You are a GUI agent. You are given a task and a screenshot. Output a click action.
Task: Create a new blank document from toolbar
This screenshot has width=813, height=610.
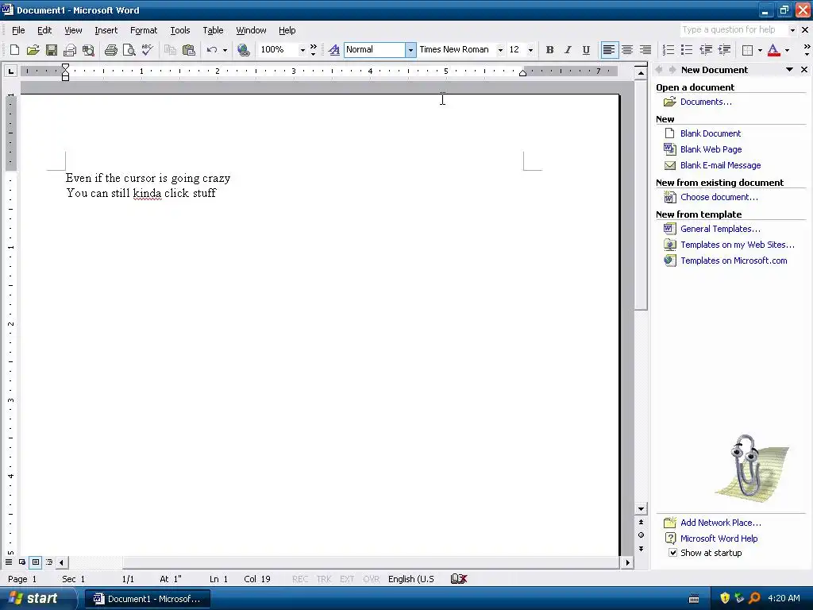[14, 50]
